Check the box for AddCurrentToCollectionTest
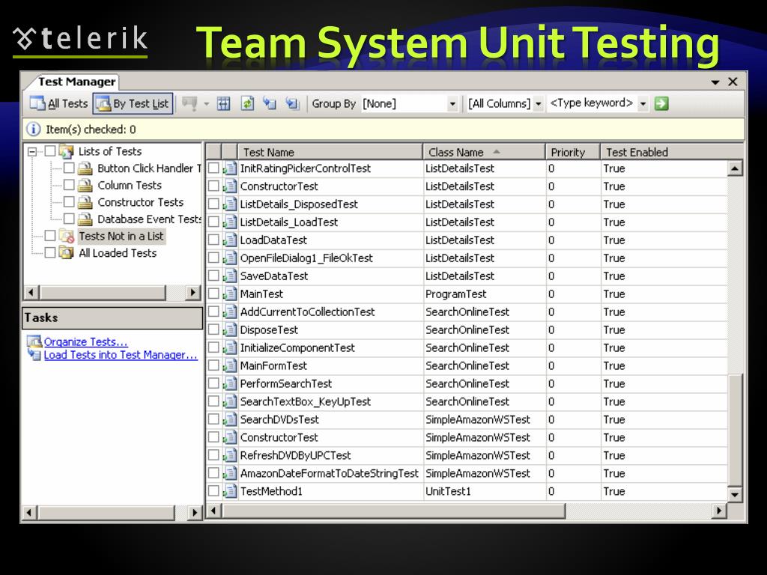The height and width of the screenshot is (575, 767). click(x=213, y=312)
